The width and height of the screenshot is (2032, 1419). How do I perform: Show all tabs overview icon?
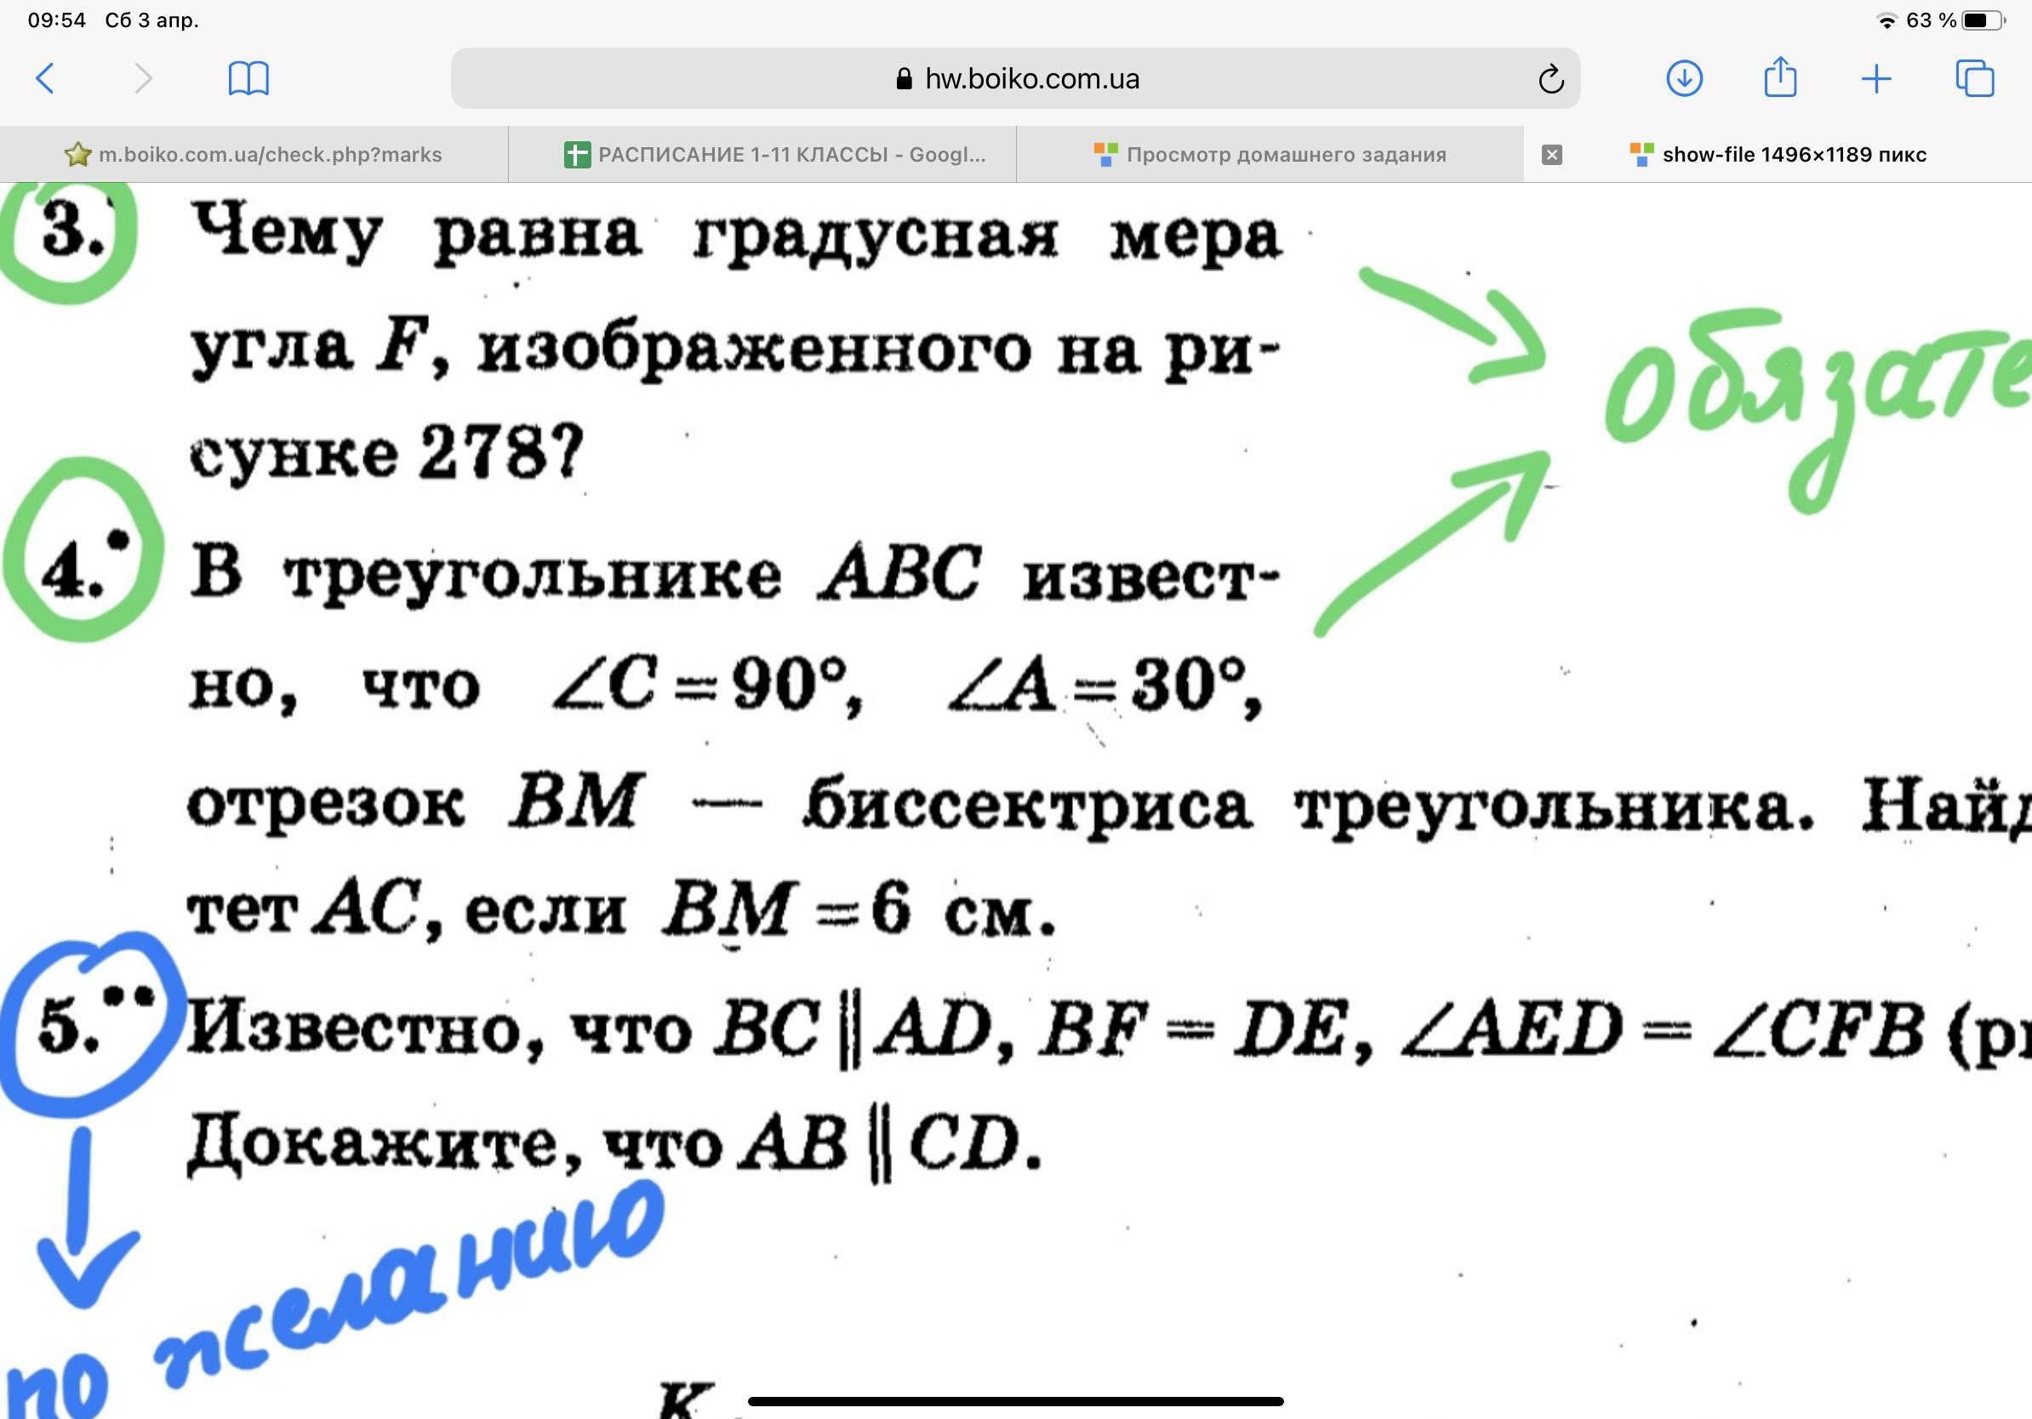coord(1974,79)
